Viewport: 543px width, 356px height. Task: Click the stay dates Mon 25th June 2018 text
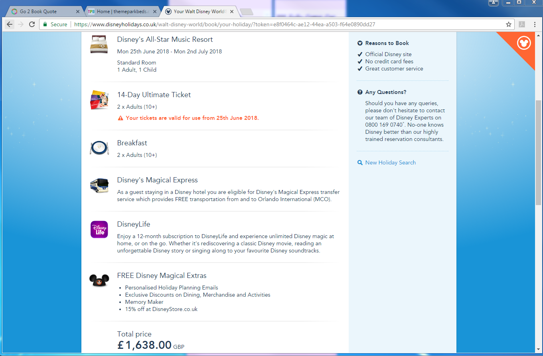point(170,51)
